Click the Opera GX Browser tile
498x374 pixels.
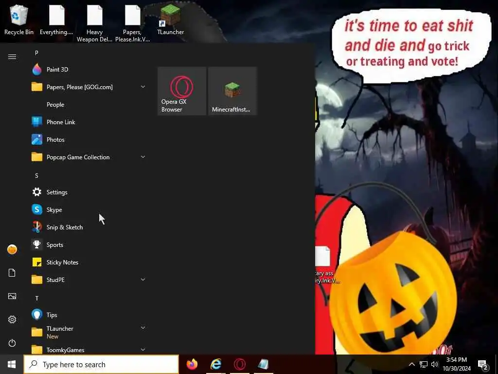pyautogui.click(x=182, y=91)
